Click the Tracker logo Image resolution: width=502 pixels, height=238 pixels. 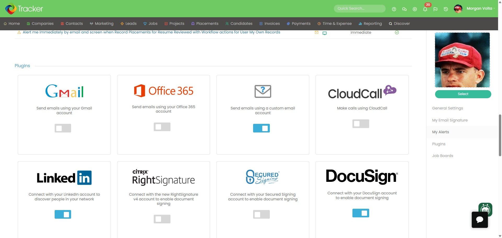24,9
